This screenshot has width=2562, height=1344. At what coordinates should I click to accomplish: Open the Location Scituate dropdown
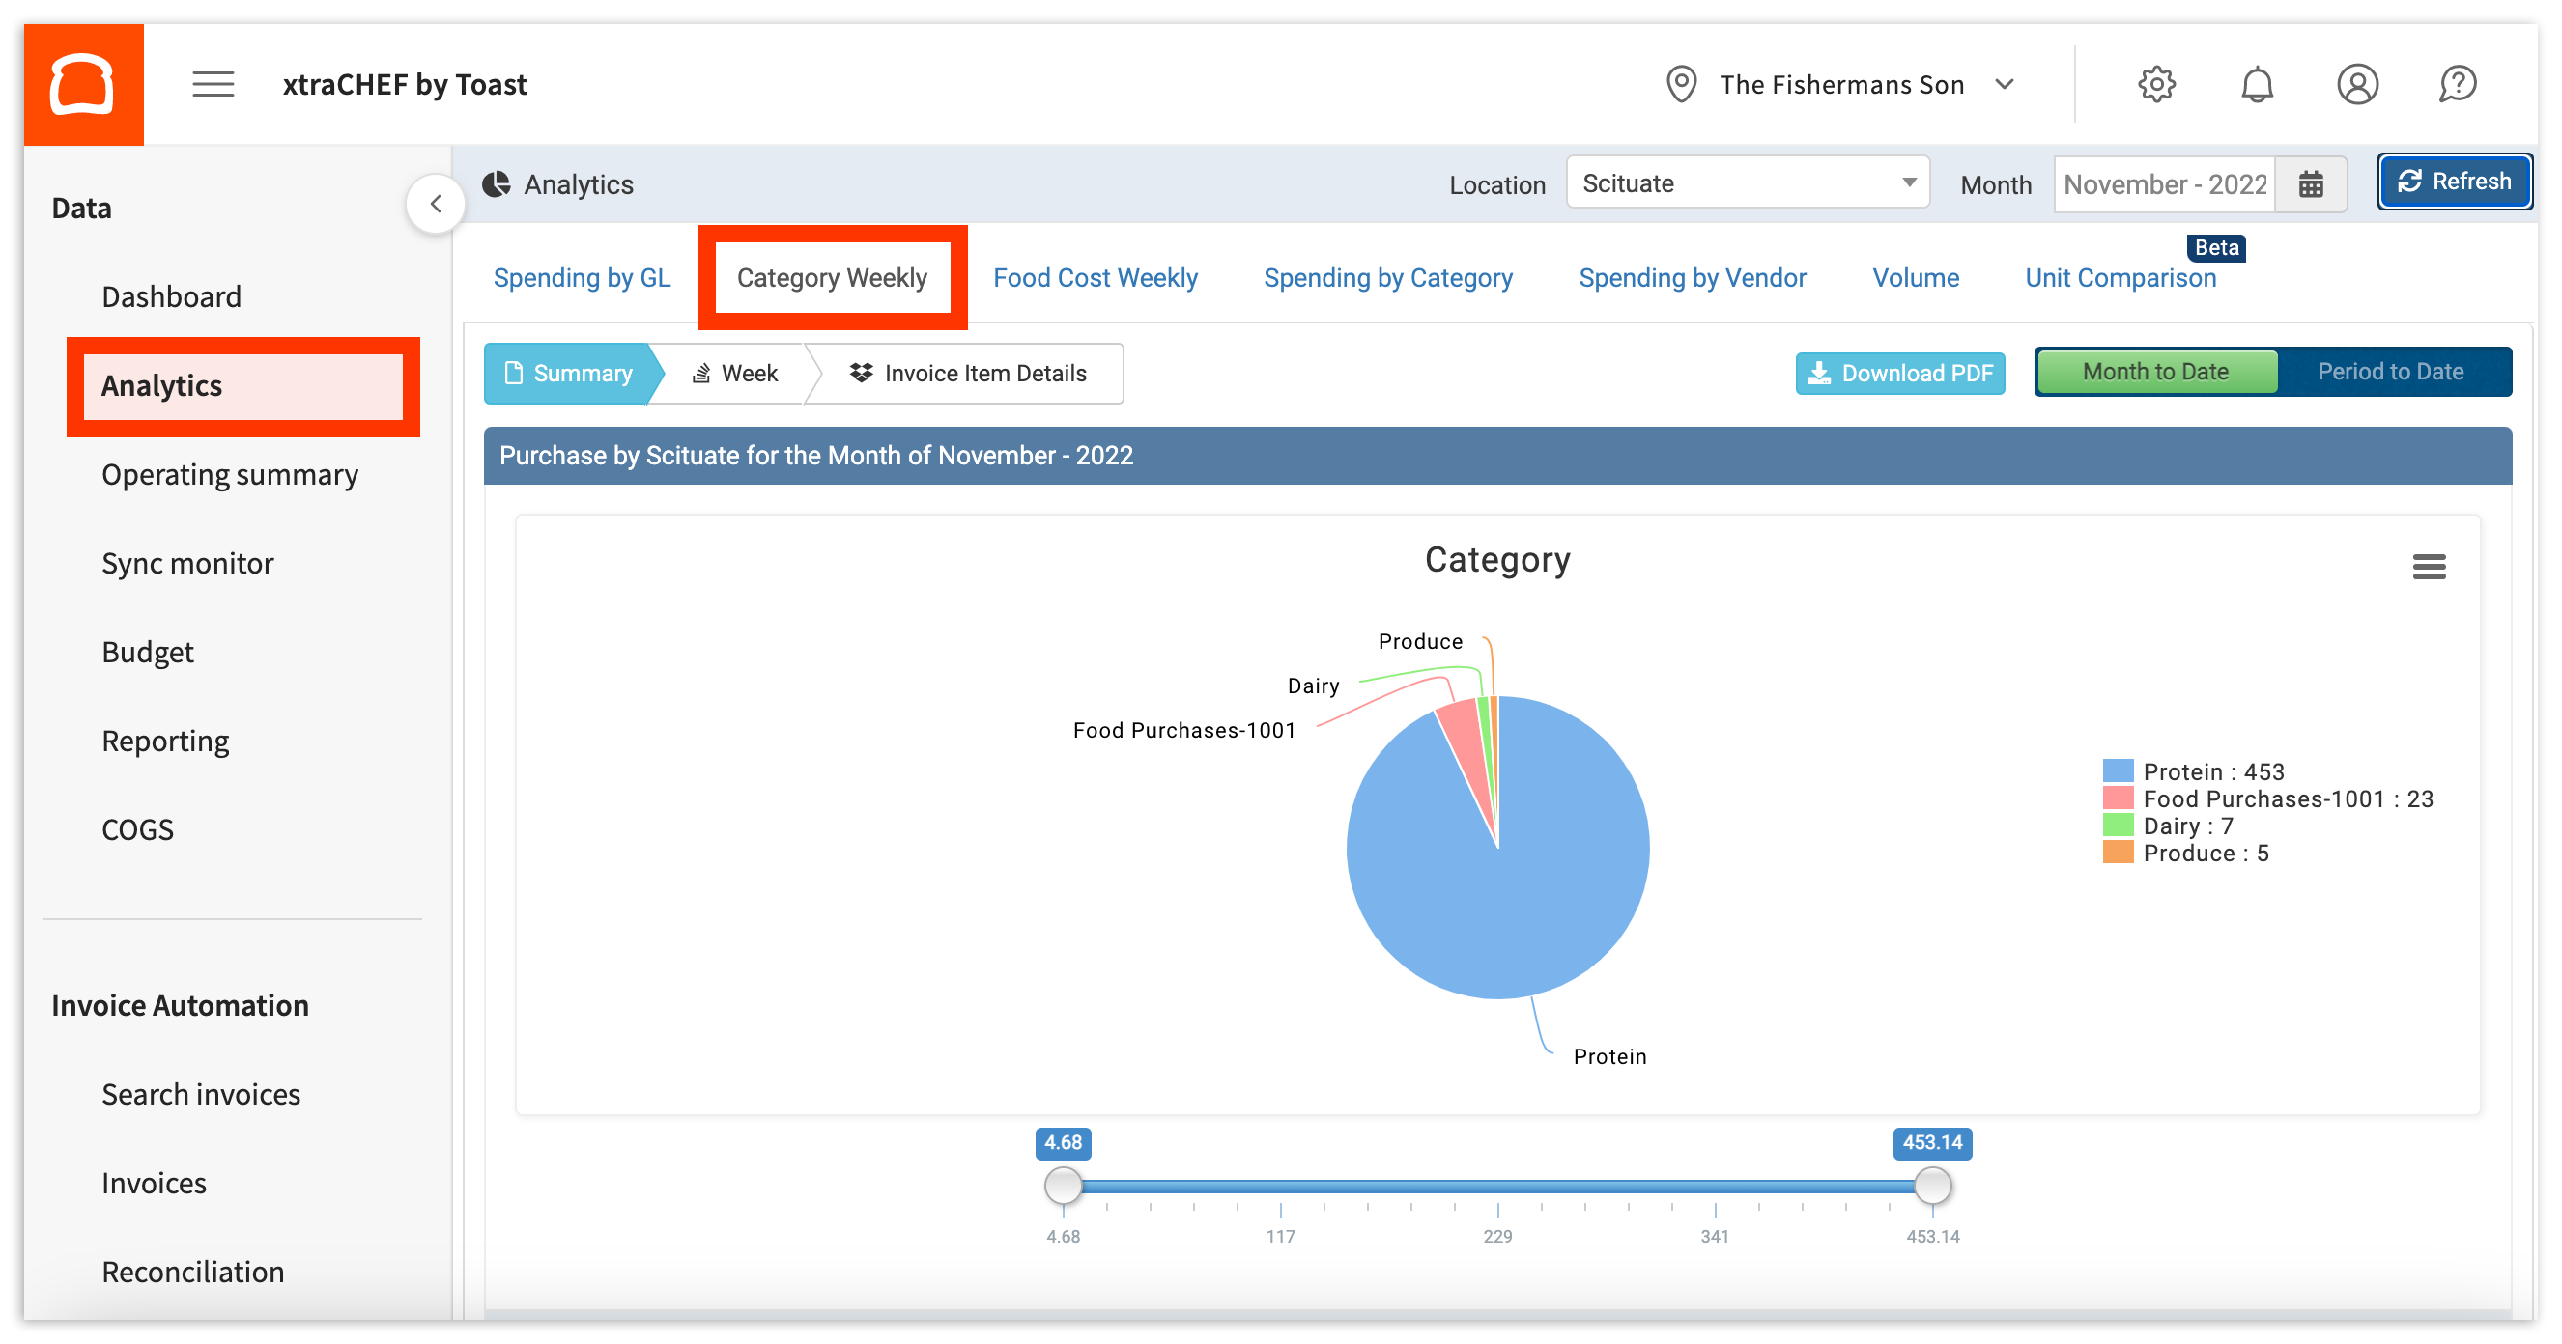click(x=1747, y=182)
